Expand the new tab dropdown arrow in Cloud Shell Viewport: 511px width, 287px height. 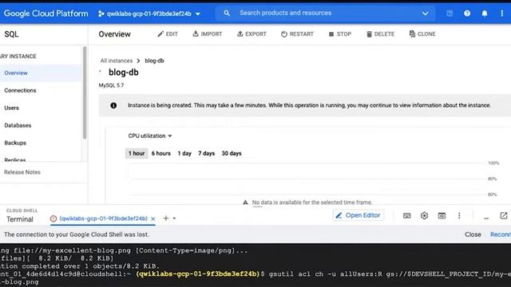click(x=174, y=218)
